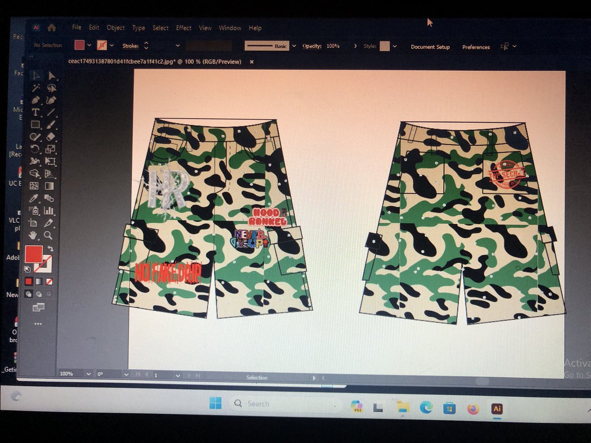Pick the Zoom tool

tap(49, 236)
